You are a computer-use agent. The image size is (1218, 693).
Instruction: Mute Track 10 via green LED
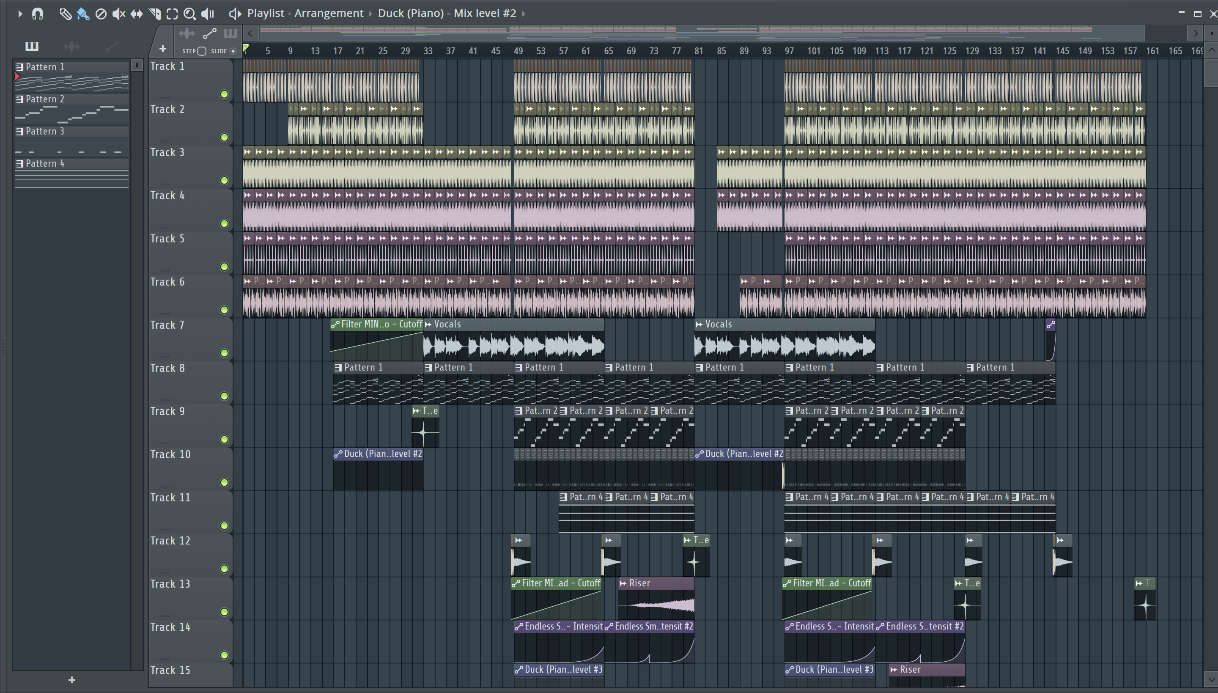(224, 483)
